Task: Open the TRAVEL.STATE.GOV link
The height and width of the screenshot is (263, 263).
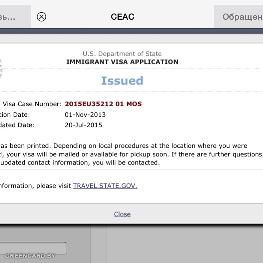Action: coord(105,186)
